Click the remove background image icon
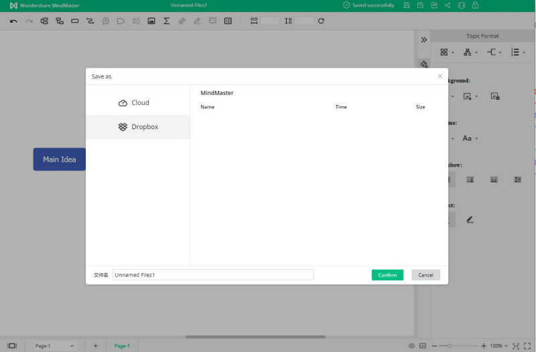This screenshot has height=352, width=536. (x=495, y=96)
